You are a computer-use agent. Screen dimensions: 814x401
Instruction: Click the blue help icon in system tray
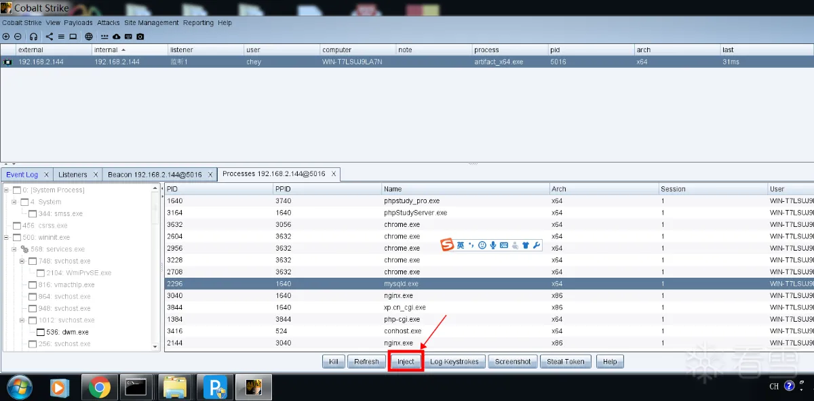(789, 386)
